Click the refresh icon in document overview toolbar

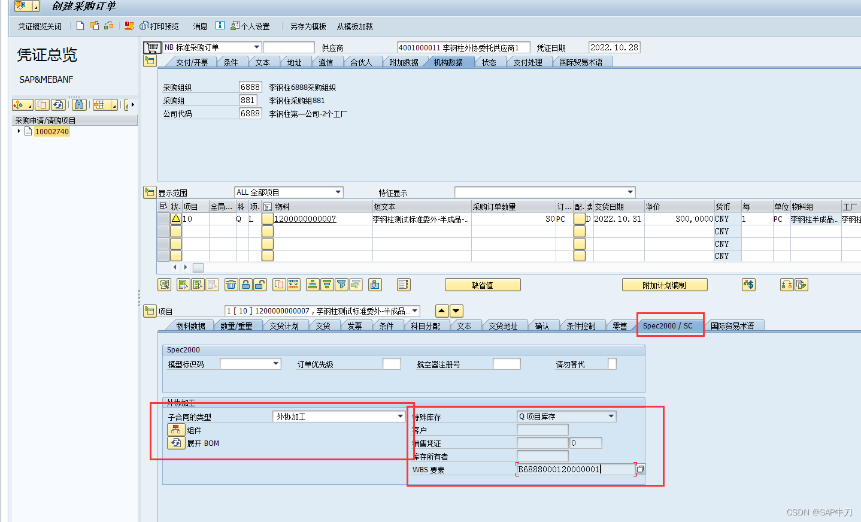[x=58, y=105]
